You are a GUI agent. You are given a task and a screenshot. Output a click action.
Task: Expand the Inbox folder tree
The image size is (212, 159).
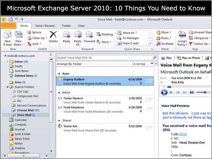8,62
